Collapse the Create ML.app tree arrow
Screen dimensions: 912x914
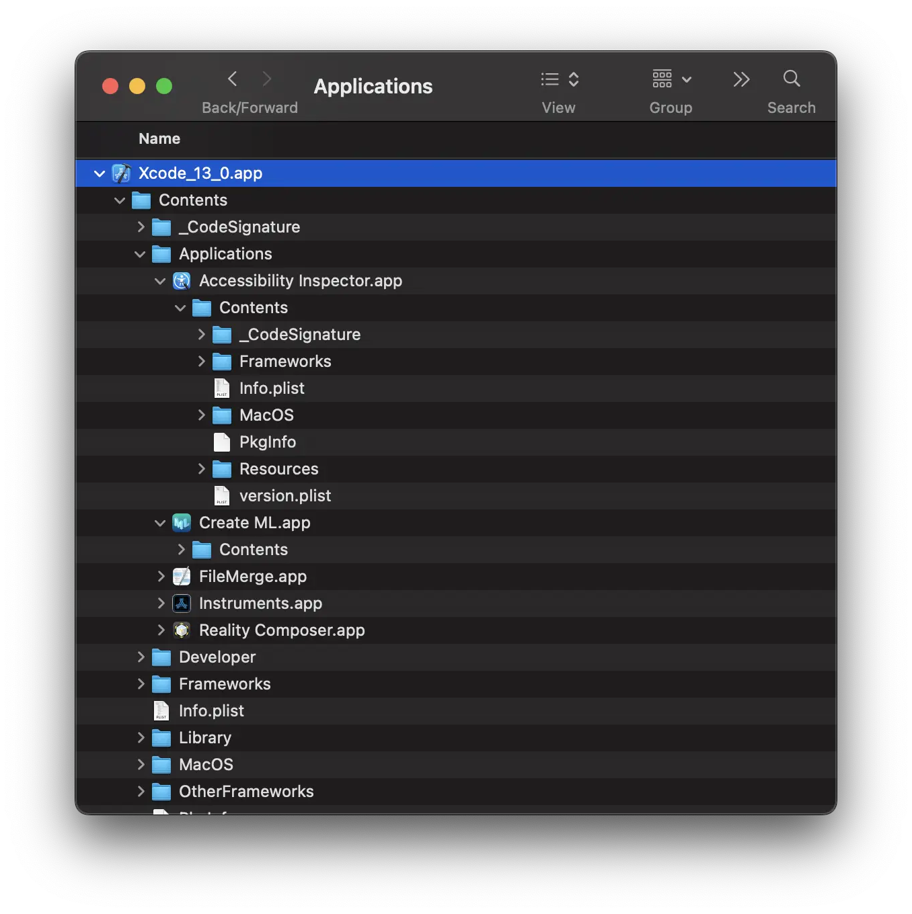coord(160,523)
